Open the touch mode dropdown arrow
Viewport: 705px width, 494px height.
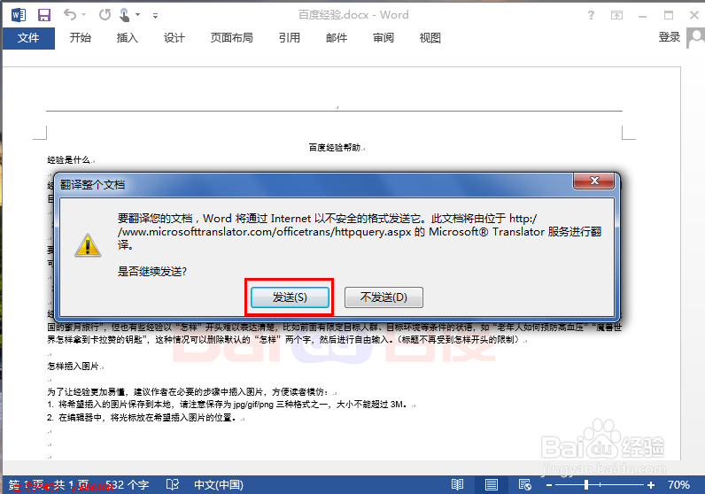[x=137, y=15]
